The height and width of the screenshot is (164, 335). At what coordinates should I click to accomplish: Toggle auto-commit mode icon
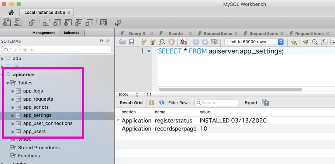click(214, 42)
